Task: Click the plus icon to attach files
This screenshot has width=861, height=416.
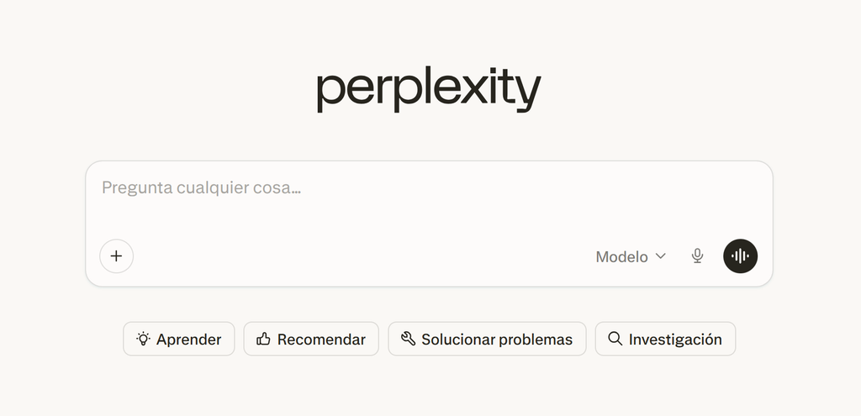Action: tap(116, 256)
